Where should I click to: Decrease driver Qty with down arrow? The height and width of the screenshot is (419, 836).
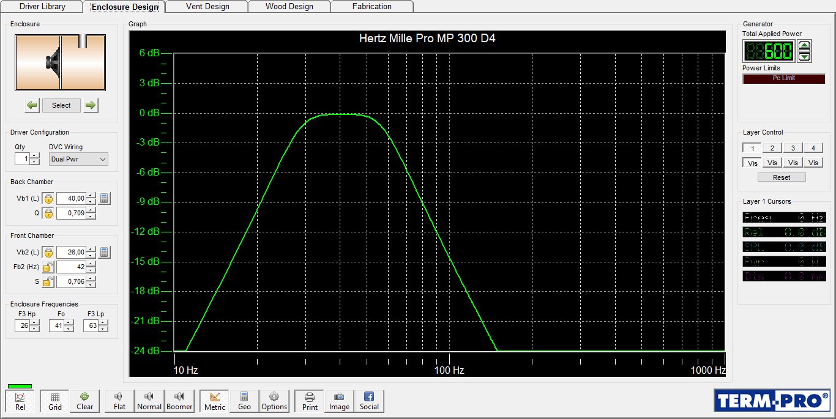[x=34, y=162]
